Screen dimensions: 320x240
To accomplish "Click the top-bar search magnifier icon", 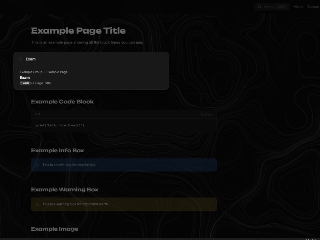I will coord(260,7).
